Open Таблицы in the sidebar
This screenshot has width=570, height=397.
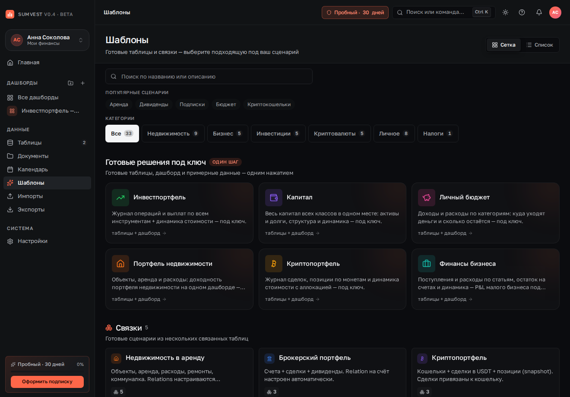47,143
